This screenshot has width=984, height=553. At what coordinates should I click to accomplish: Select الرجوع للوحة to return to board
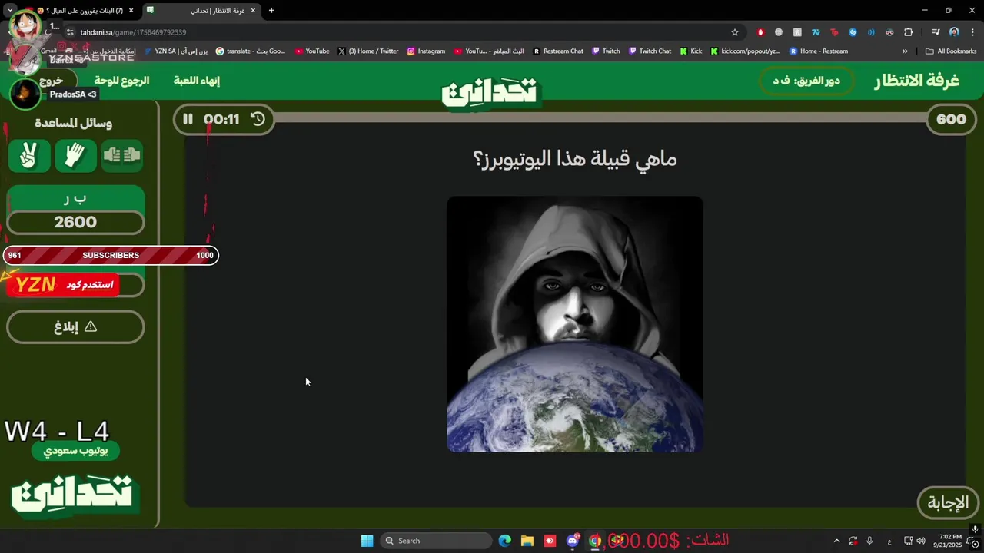pos(121,81)
